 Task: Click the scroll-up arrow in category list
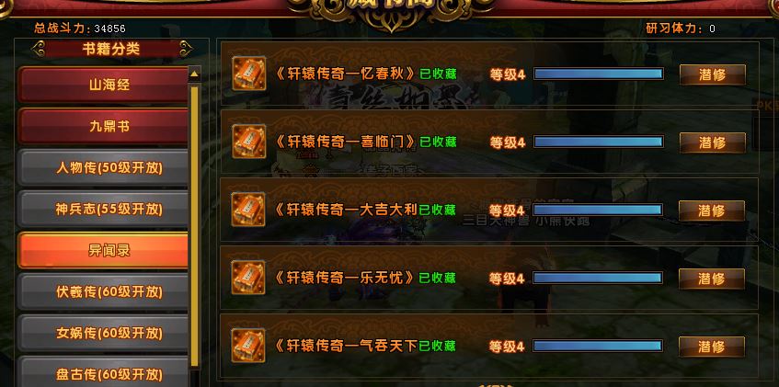tap(194, 74)
